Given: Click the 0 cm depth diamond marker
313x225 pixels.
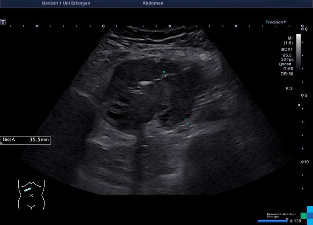Looking at the screenshot, I should tap(301, 29).
